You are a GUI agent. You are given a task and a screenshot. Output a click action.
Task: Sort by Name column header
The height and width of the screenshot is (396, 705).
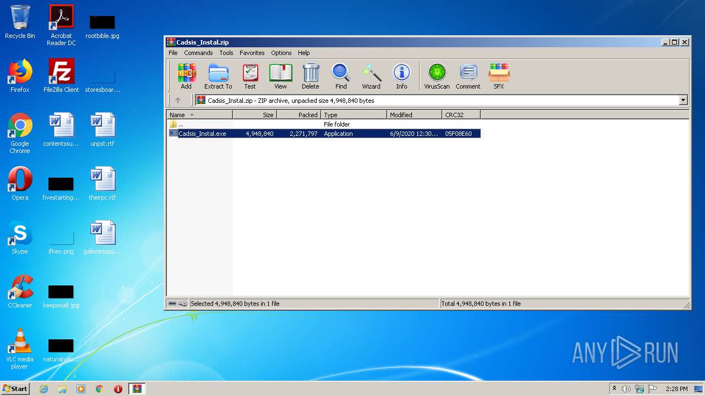pos(199,115)
